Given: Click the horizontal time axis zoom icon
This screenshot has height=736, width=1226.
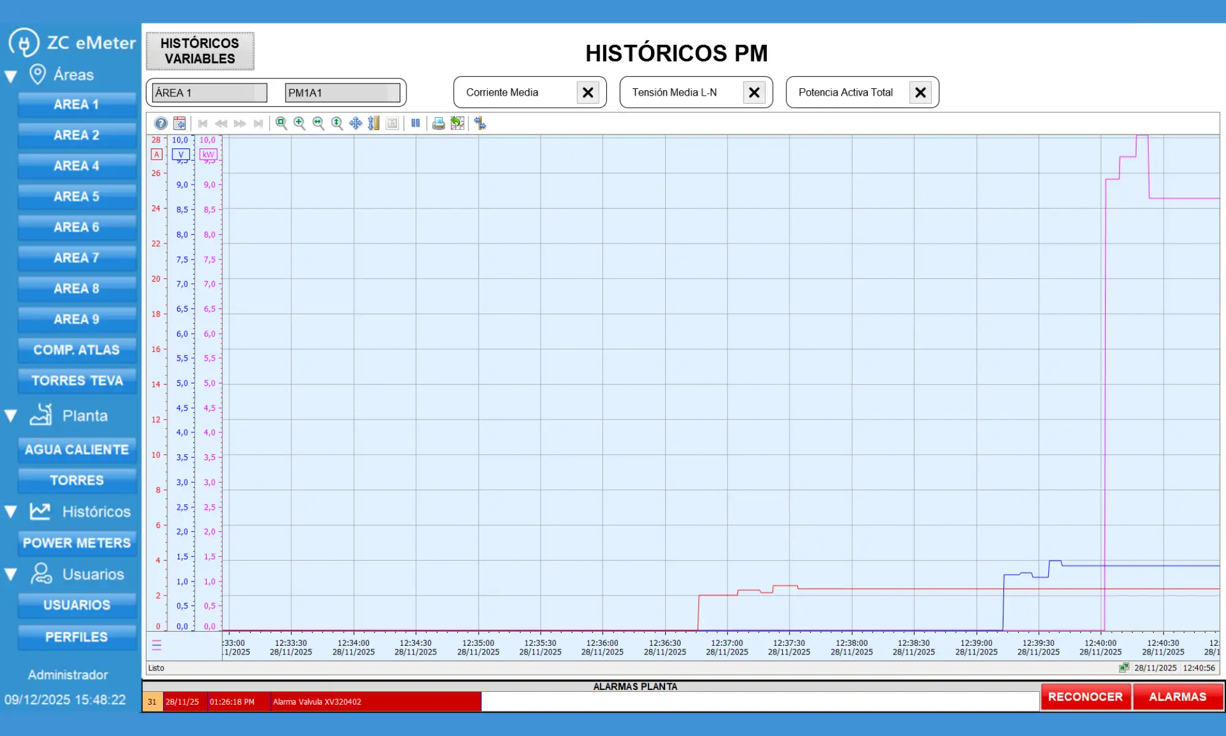Looking at the screenshot, I should tap(318, 123).
